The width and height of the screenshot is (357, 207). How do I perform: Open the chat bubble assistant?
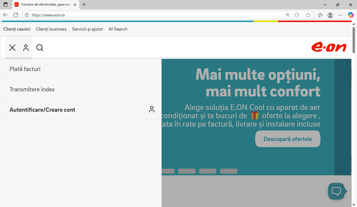pos(337,191)
